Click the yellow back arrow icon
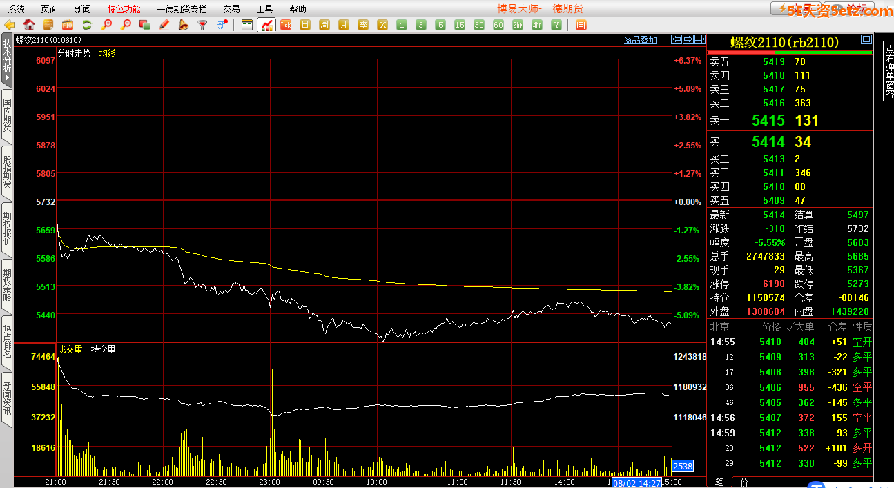The height and width of the screenshot is (488, 894). point(10,25)
